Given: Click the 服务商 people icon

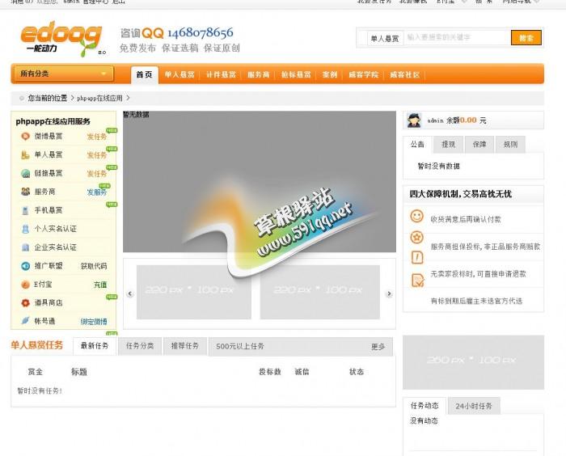Looking at the screenshot, I should pos(26,192).
